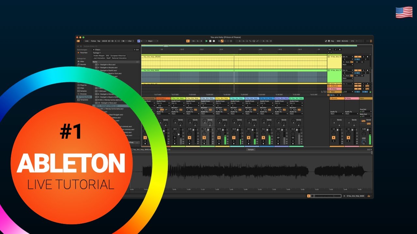Click mixer track 9 volume fader
417x234 pixels.
[x=267, y=130]
